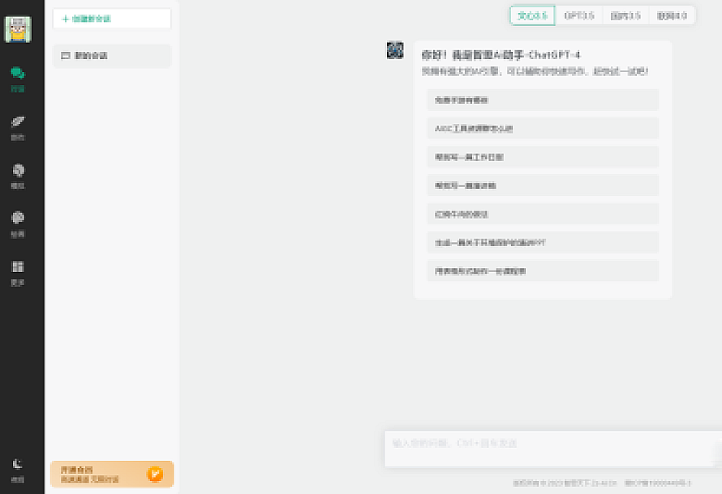Image resolution: width=722 pixels, height=494 pixels.
Task: Click the app logo avatar at top left
Action: pos(19,28)
